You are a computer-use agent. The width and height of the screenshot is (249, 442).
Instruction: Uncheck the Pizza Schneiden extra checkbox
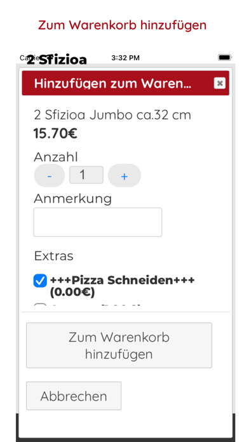pyautogui.click(x=40, y=281)
